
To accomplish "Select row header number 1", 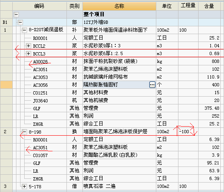I will [7, 30].
